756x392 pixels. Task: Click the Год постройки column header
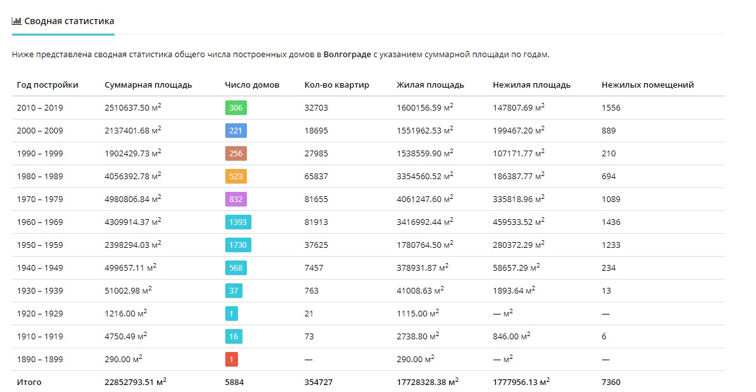[48, 85]
